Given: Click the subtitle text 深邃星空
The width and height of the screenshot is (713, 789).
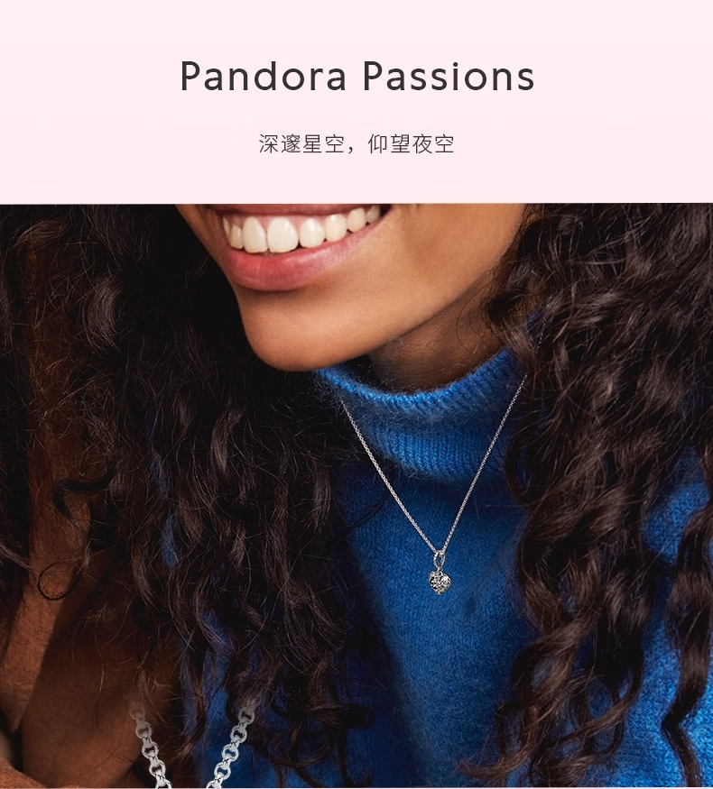Looking at the screenshot, I should coord(301,144).
